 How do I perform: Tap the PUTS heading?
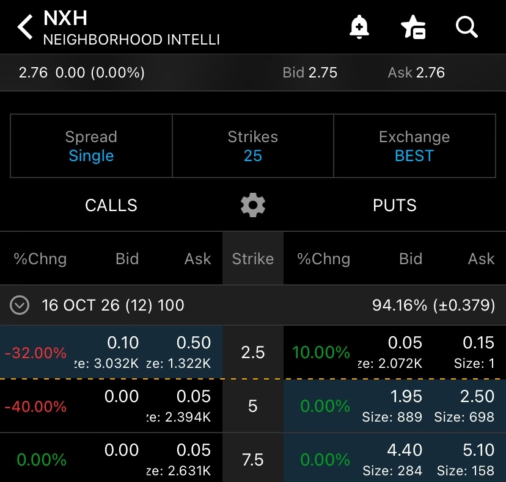[395, 205]
